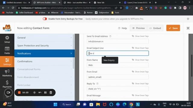Open Microsoft Edge from the taskbar
Viewport: 193px width, 108px height.
125,104
